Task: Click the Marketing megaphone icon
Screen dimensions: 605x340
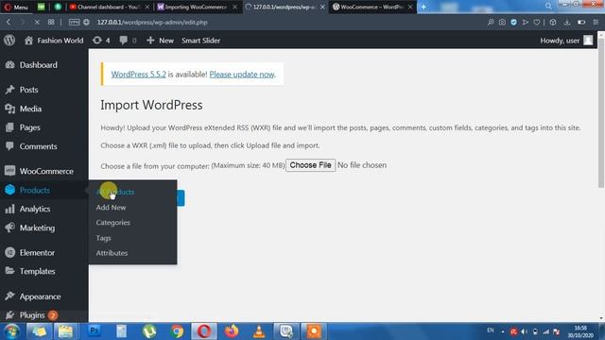Action: click(x=9, y=228)
